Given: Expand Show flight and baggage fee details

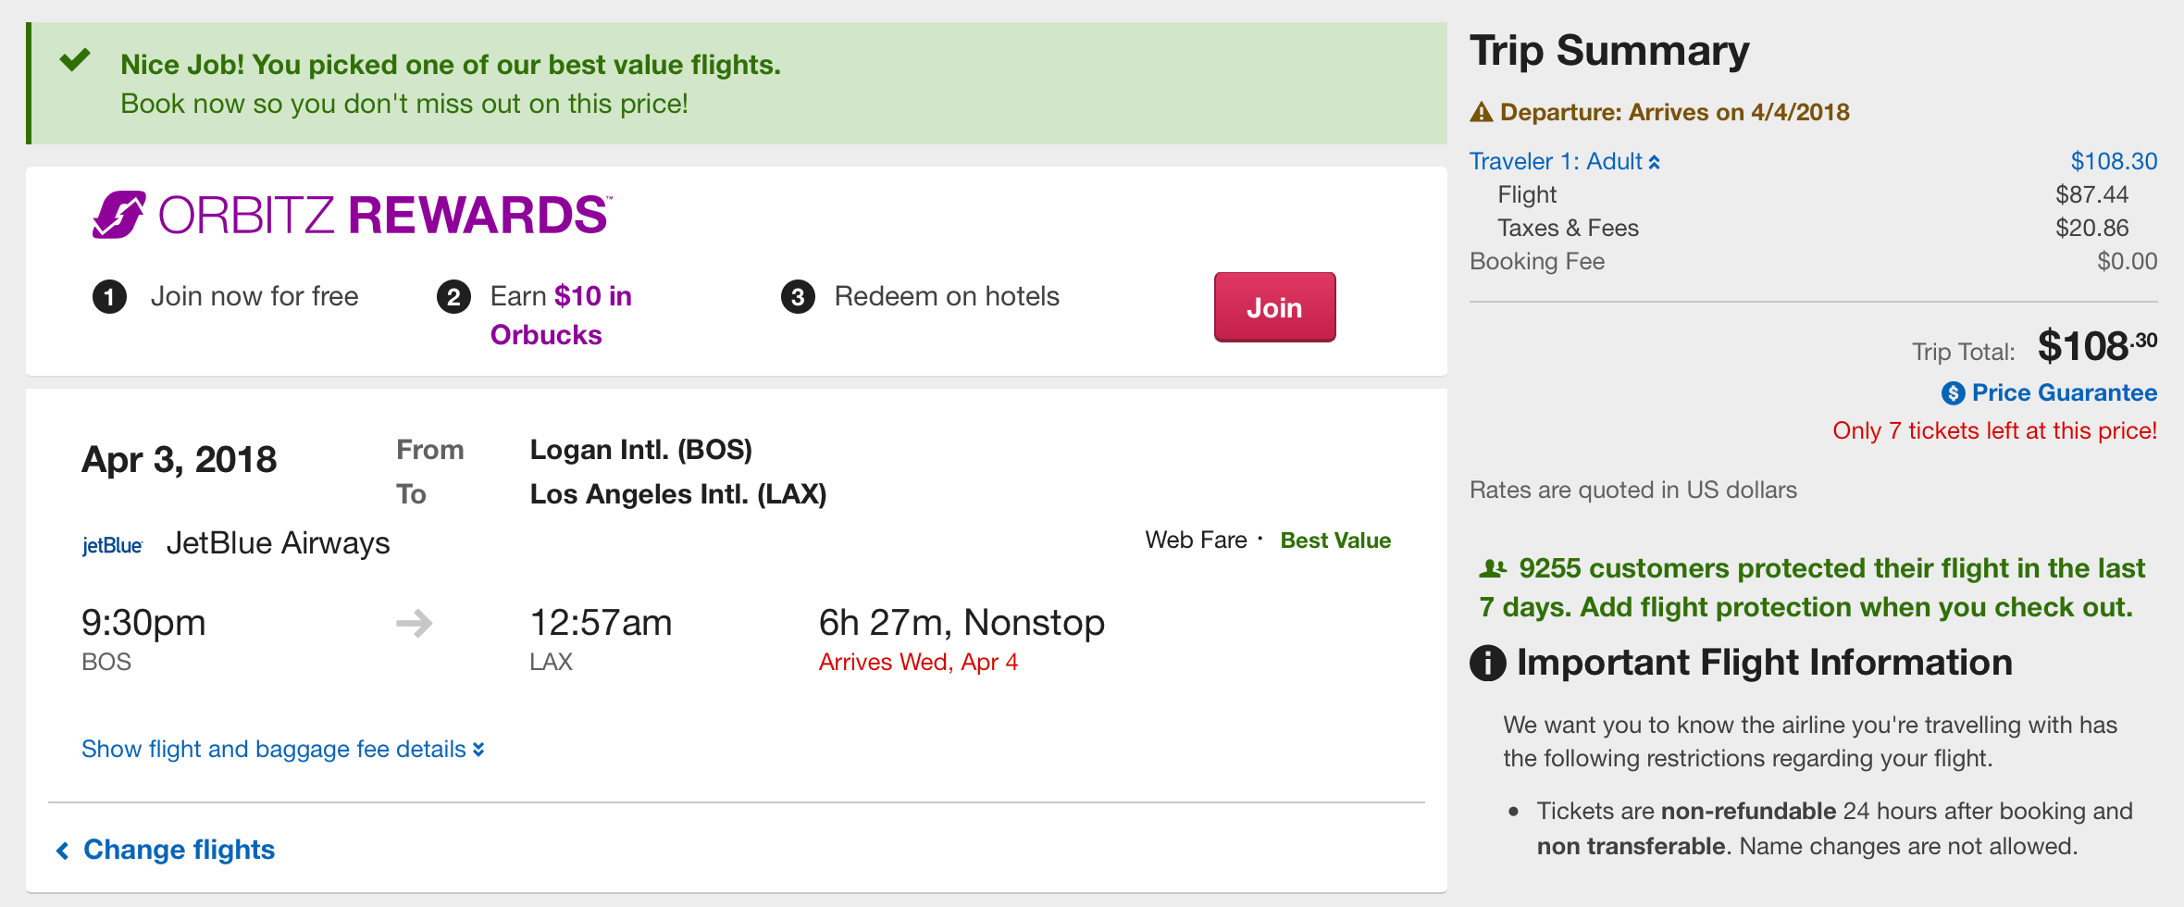Looking at the screenshot, I should (x=282, y=749).
